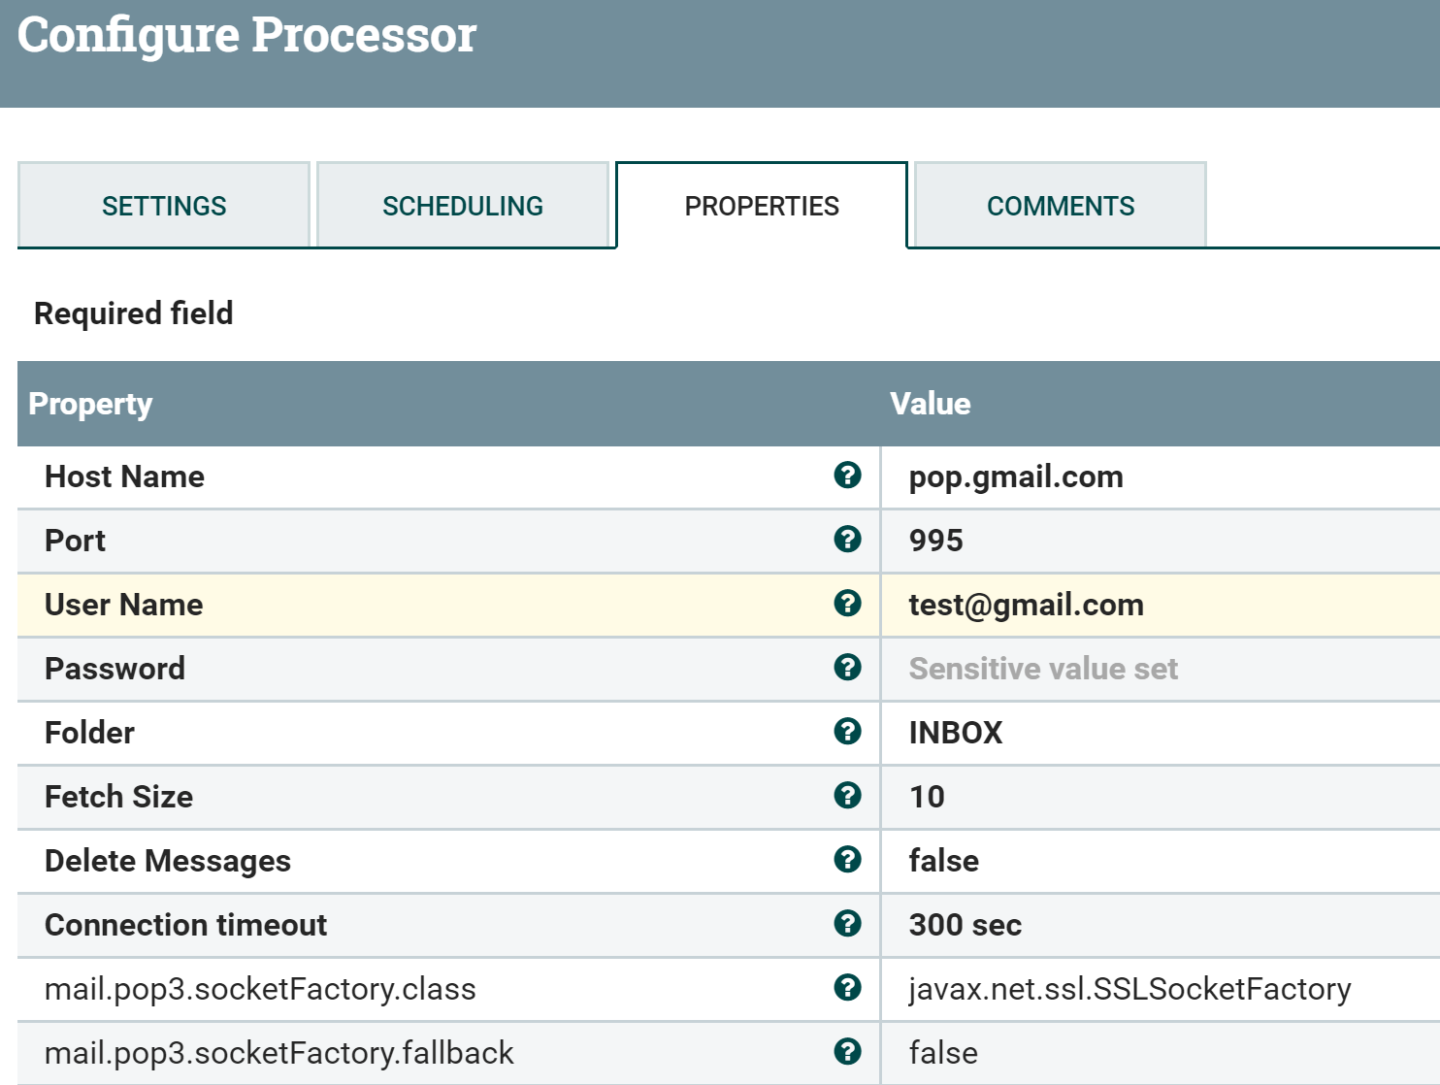
Task: Edit the Connection timeout value 300 sec
Action: click(964, 924)
